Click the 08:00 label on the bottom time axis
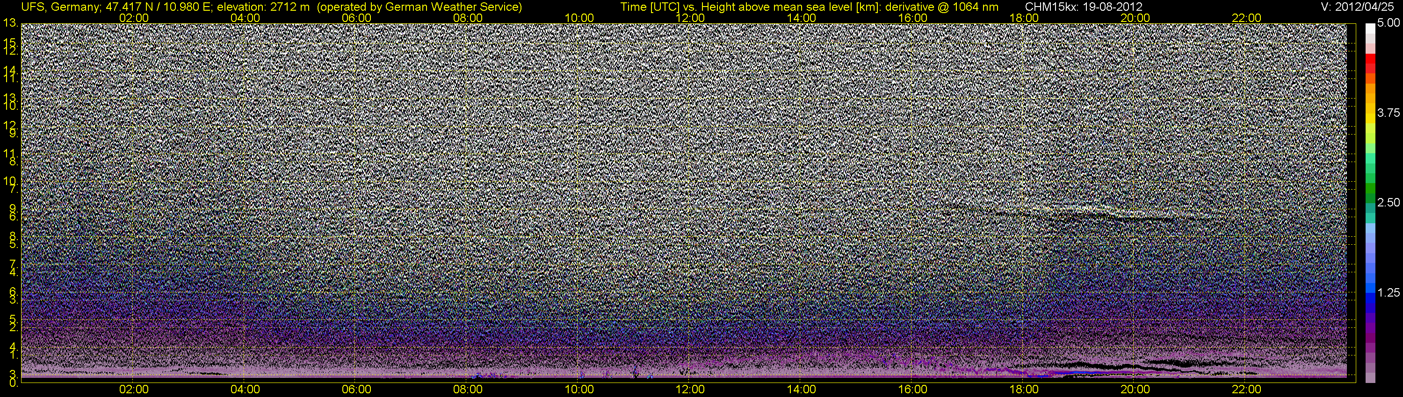This screenshot has width=1403, height=397. [x=468, y=390]
